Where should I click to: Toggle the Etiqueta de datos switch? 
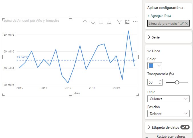coord(185,127)
